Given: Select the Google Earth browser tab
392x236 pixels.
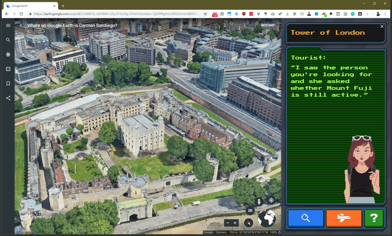Looking at the screenshot, I should tap(31, 6).
